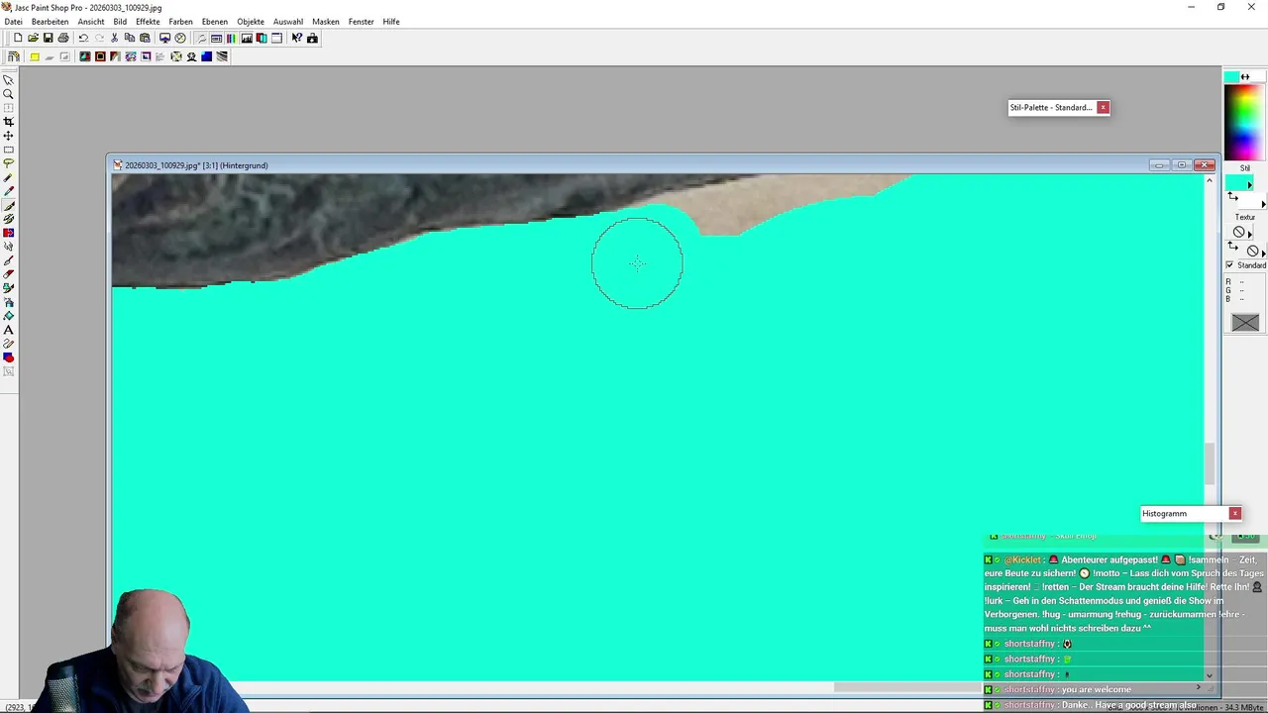Open the Fenster menu
The width and height of the screenshot is (1268, 713).
pyautogui.click(x=362, y=22)
